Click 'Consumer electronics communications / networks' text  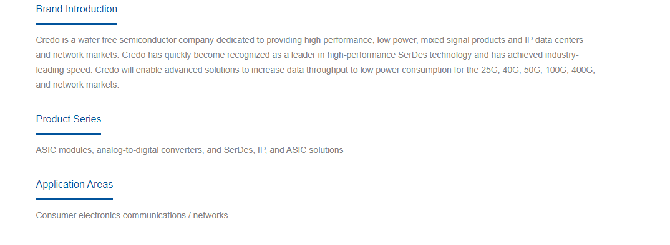tap(132, 215)
